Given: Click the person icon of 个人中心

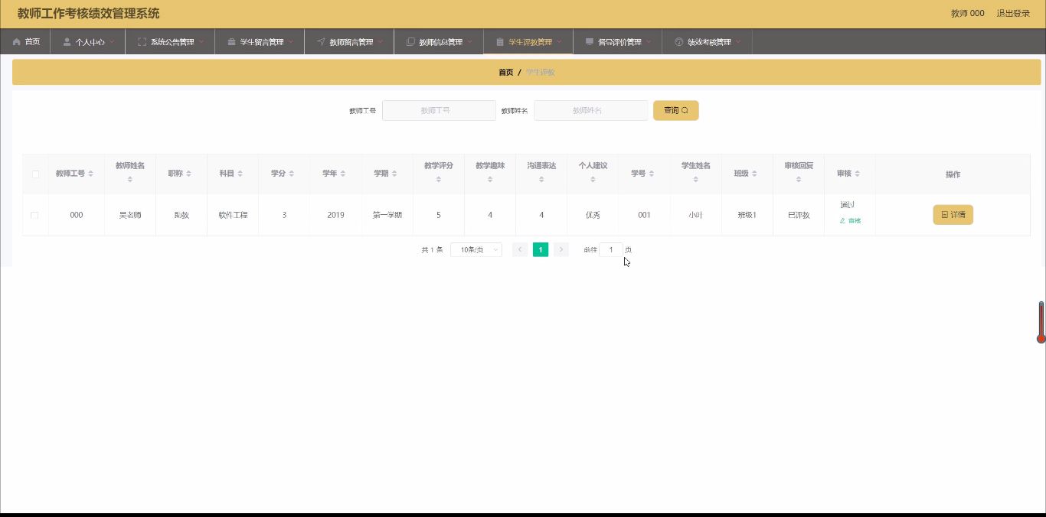Looking at the screenshot, I should (67, 42).
